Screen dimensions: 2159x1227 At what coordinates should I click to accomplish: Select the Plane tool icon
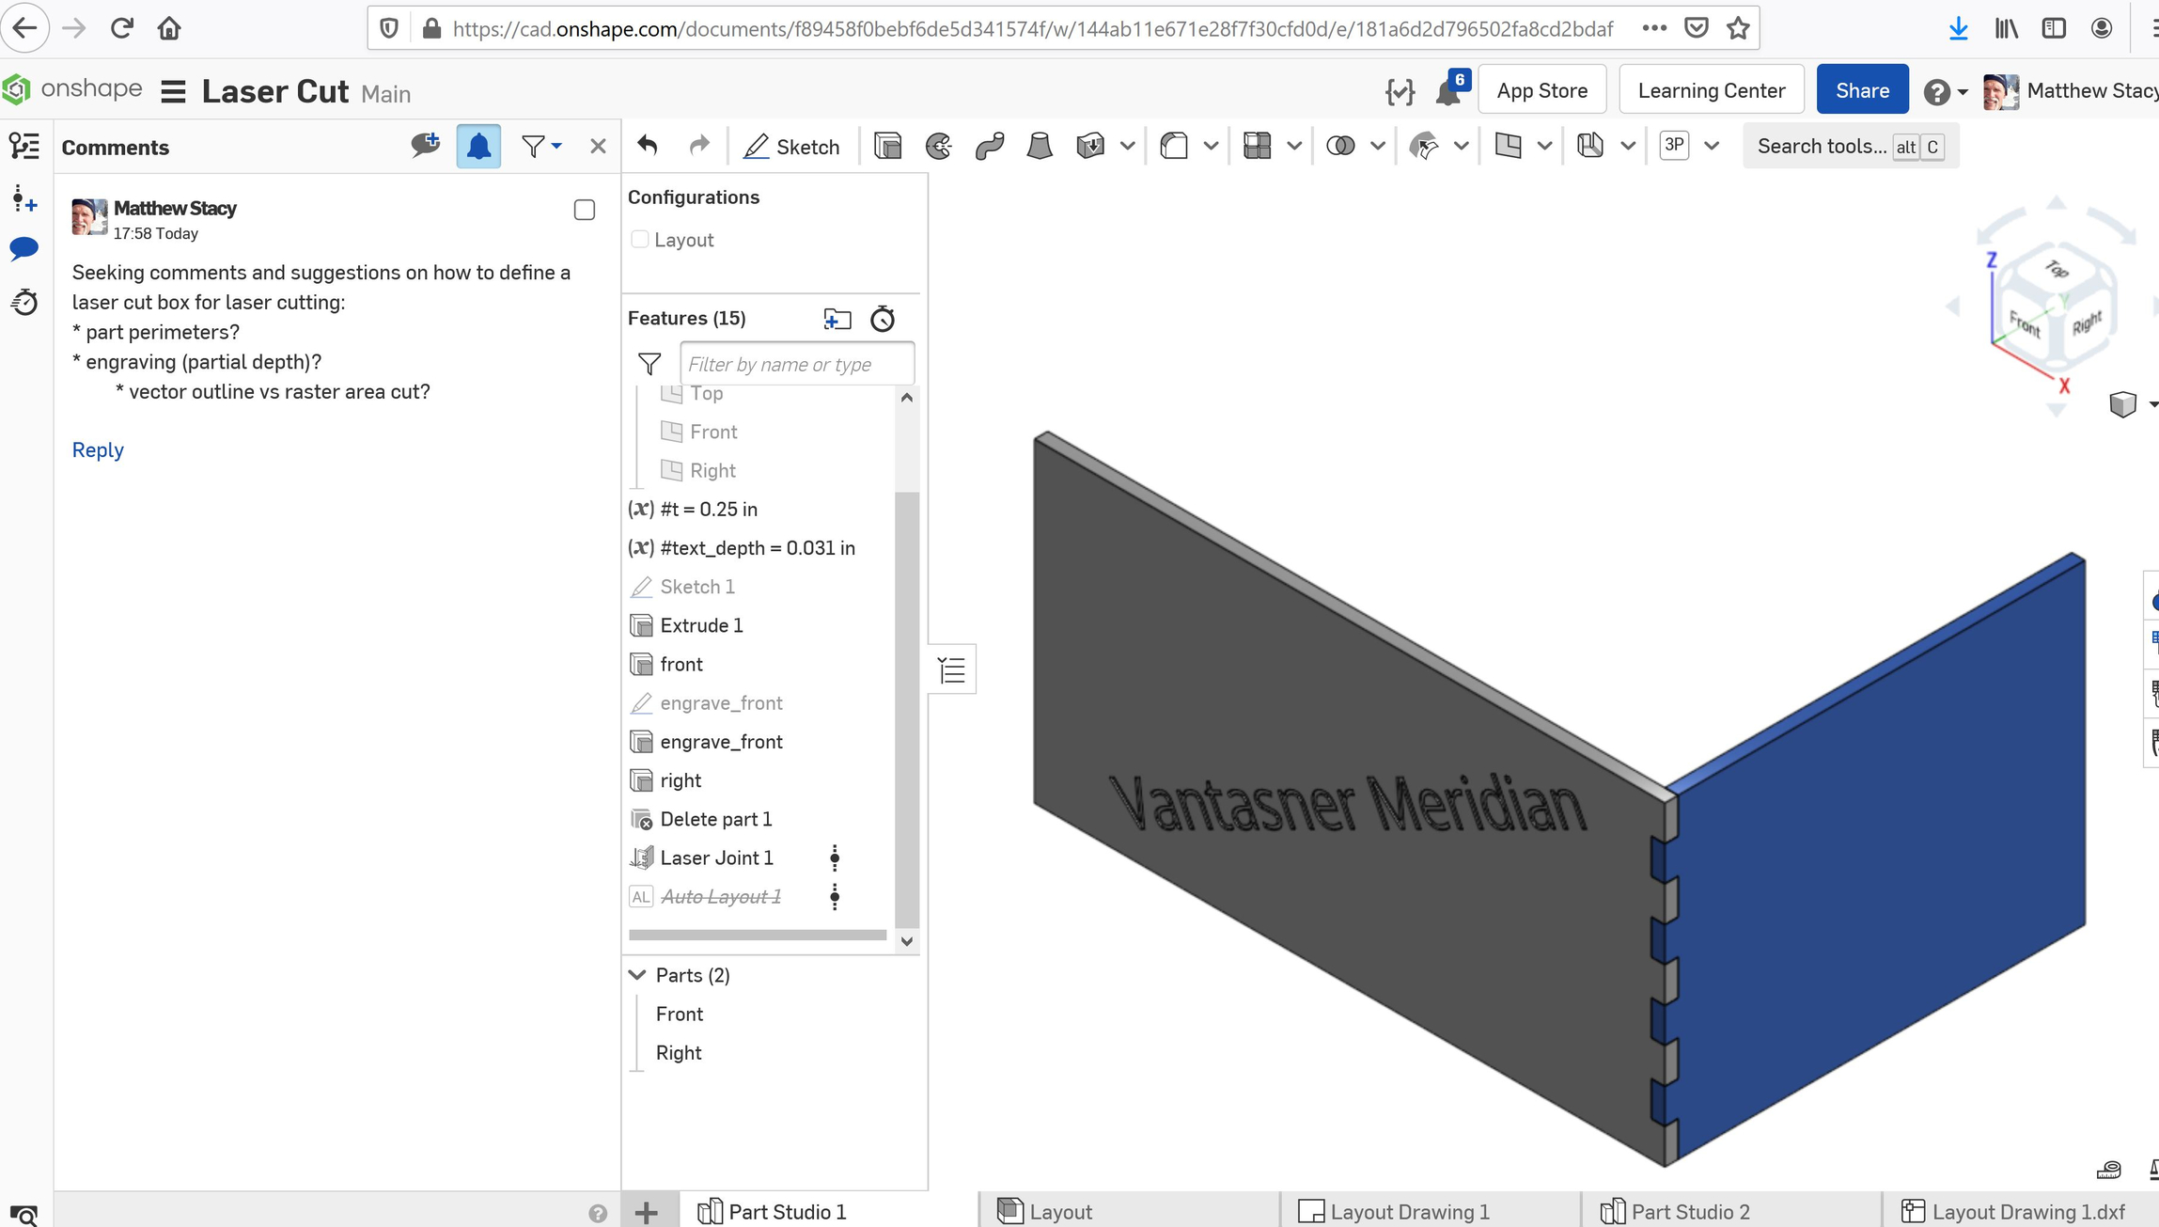(1508, 146)
